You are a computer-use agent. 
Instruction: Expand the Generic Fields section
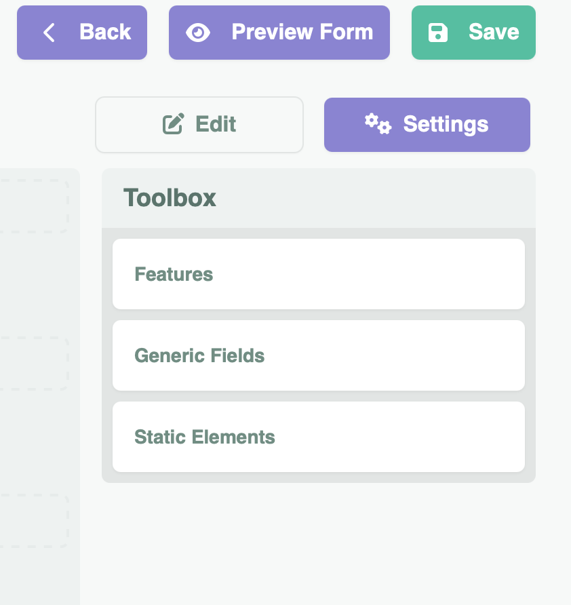(x=318, y=355)
